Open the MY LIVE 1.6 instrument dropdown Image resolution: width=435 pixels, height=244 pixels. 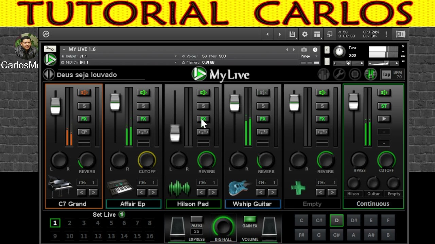pos(64,49)
